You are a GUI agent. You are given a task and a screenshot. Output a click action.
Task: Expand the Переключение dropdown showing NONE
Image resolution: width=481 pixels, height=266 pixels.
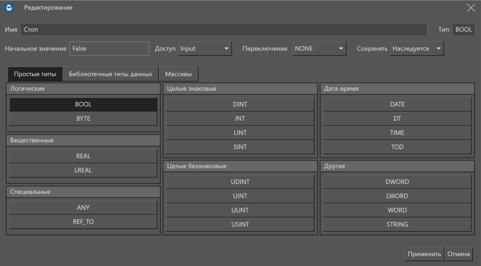pyautogui.click(x=319, y=49)
